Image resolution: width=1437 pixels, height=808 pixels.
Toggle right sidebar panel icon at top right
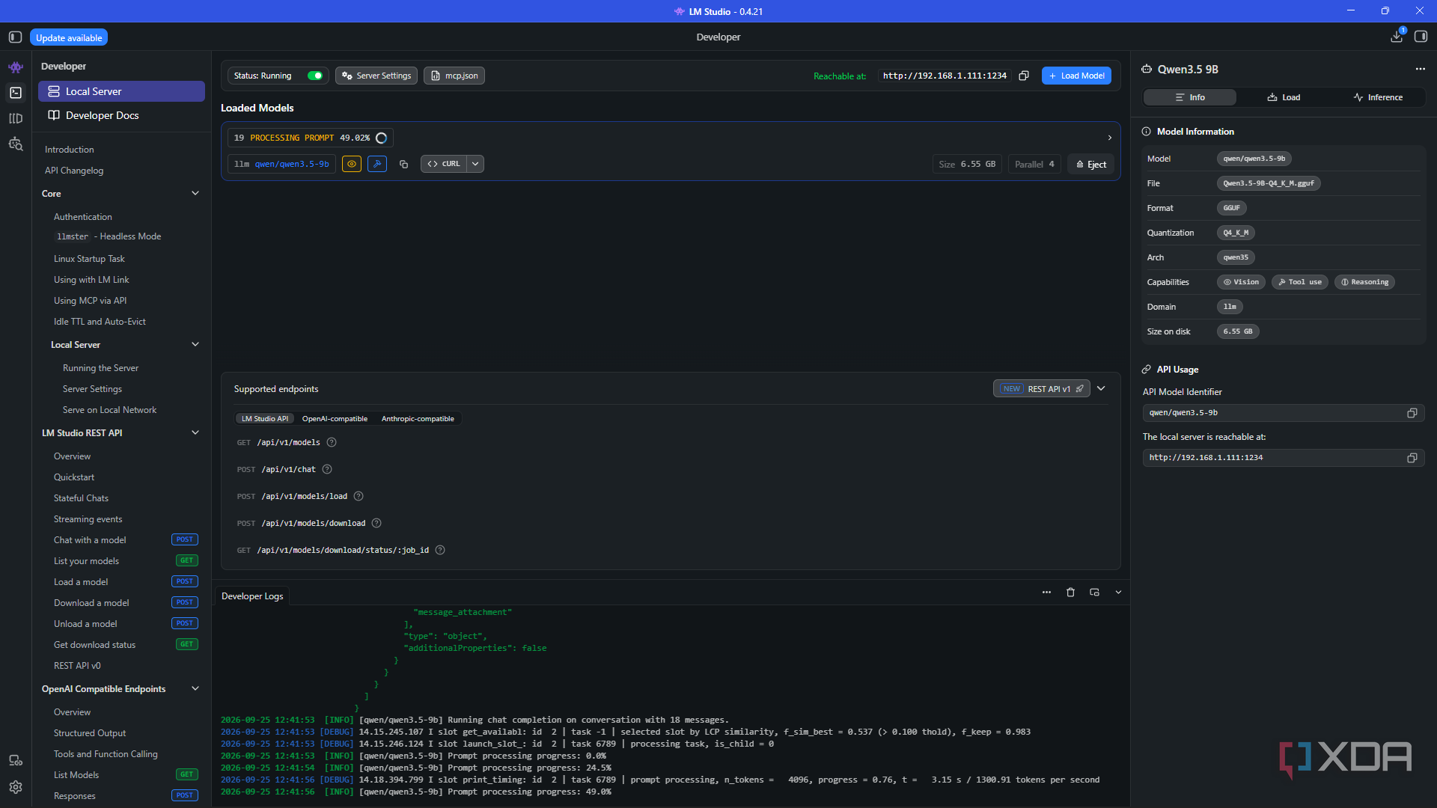(1421, 37)
